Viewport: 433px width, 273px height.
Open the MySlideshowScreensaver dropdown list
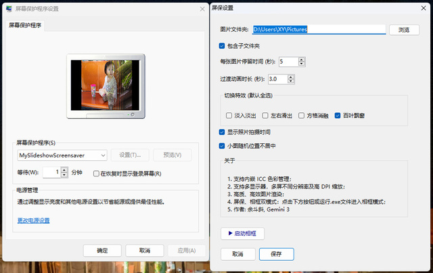(102, 155)
